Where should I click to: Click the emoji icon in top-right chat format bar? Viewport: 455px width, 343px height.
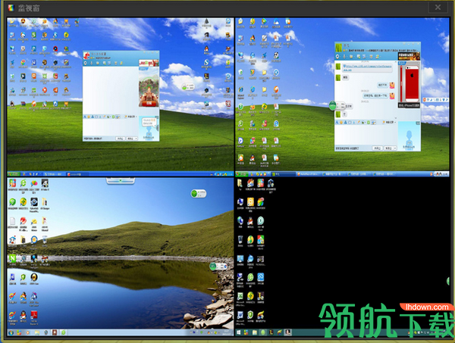tap(341, 122)
